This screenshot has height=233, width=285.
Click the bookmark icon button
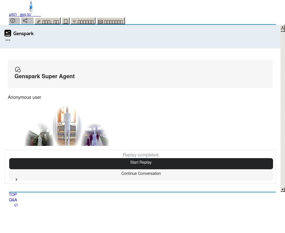[x=65, y=21]
